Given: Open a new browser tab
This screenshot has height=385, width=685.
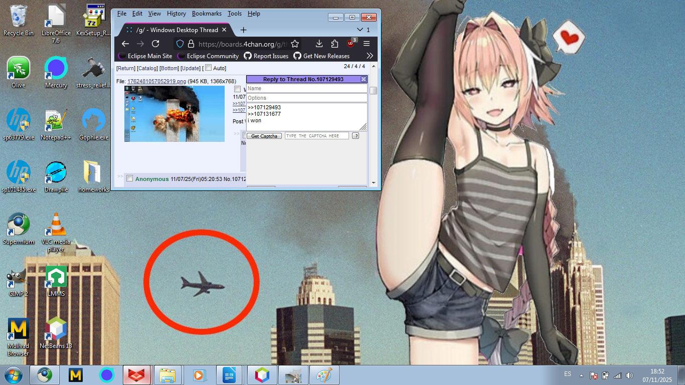Looking at the screenshot, I should pos(244,30).
